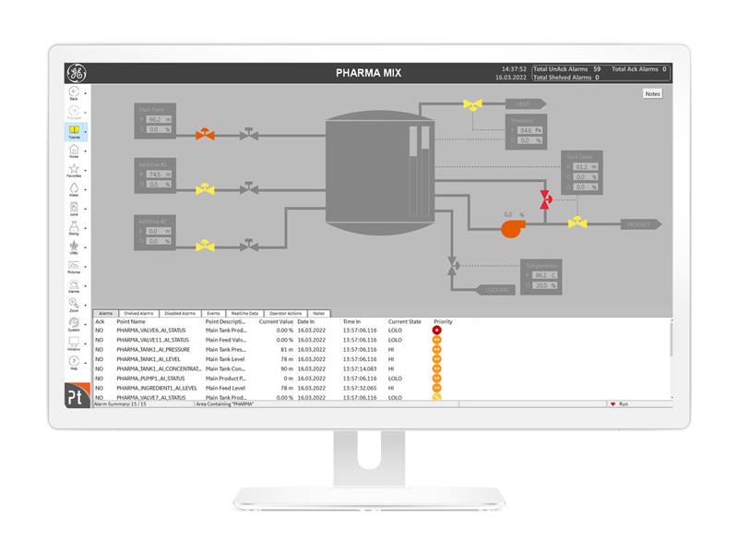Open the Alarms sidebar icon
The width and height of the screenshot is (738, 554).
(74, 284)
